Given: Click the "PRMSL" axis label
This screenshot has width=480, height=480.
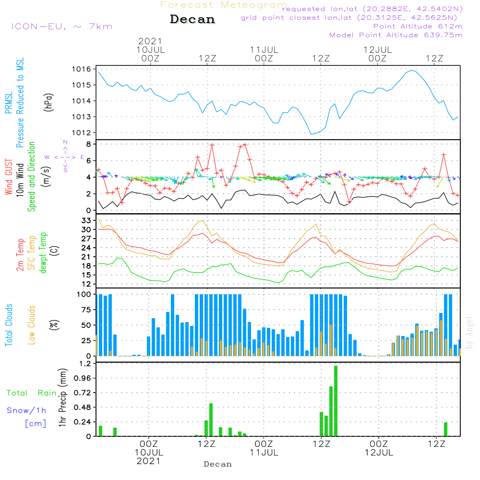Looking at the screenshot, I should [9, 102].
